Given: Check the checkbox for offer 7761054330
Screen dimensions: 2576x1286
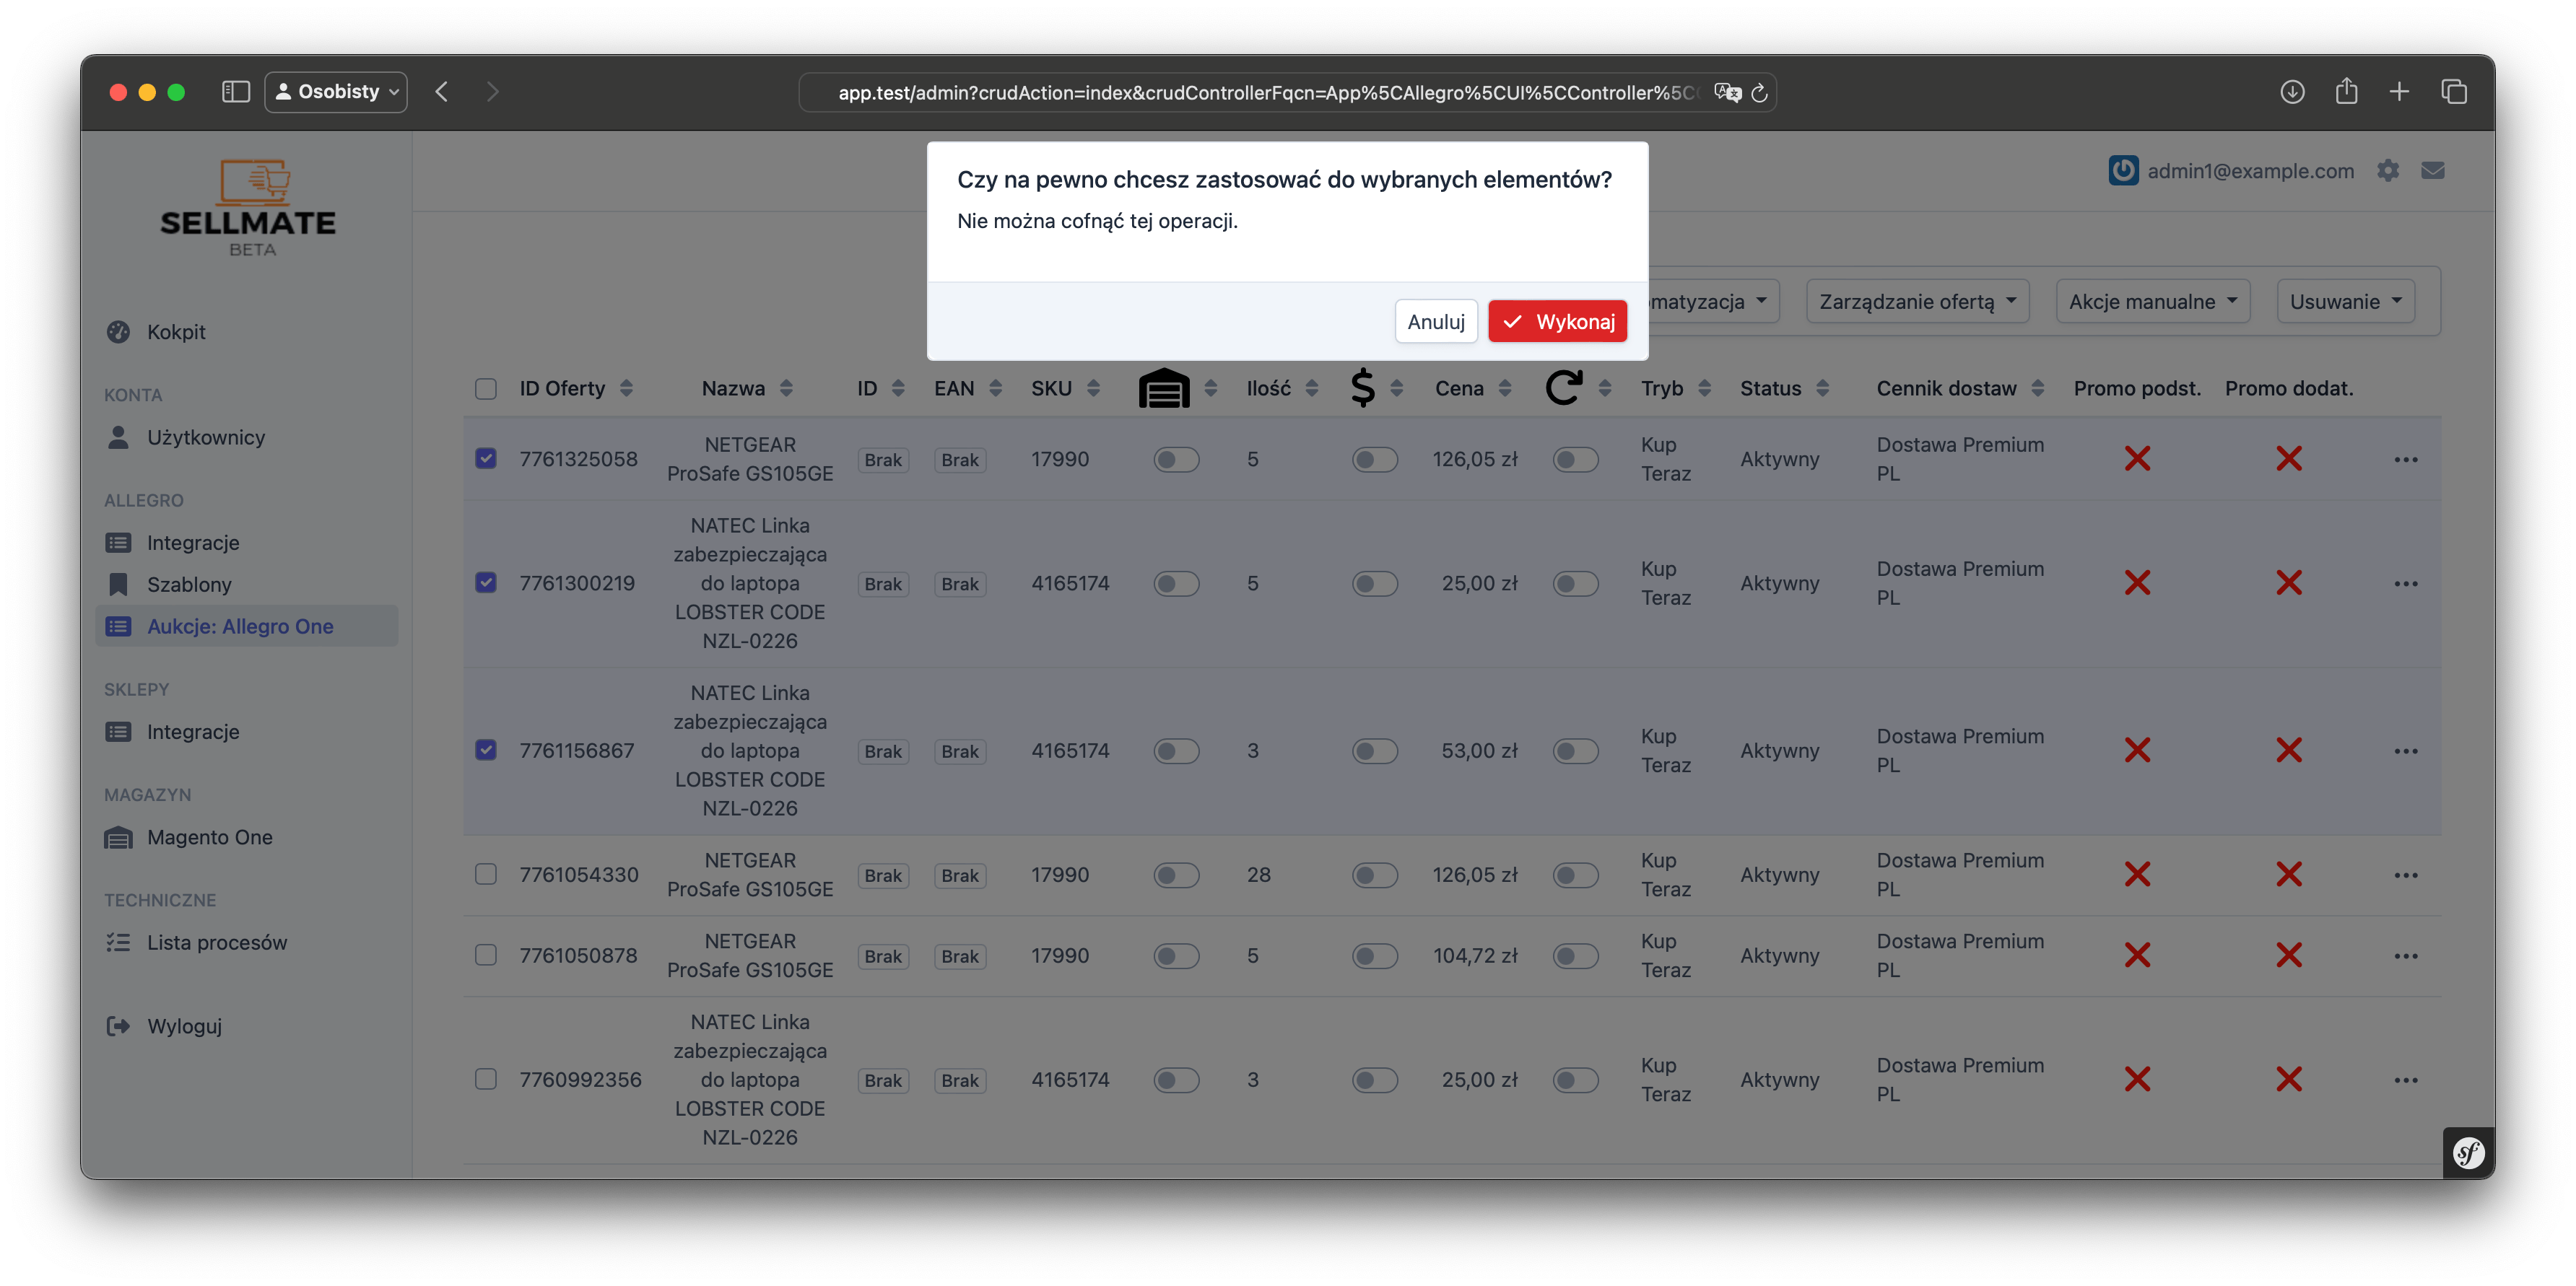Looking at the screenshot, I should pos(486,875).
